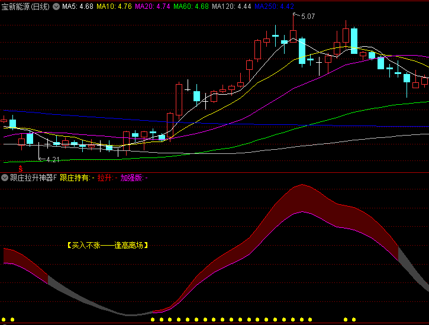Image resolution: width=429 pixels, height=325 pixels.
Task: Click the blue MA250 label
Action: pyautogui.click(x=274, y=7)
